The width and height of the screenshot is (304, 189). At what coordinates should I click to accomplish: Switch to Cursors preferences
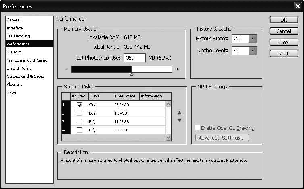pyautogui.click(x=14, y=52)
